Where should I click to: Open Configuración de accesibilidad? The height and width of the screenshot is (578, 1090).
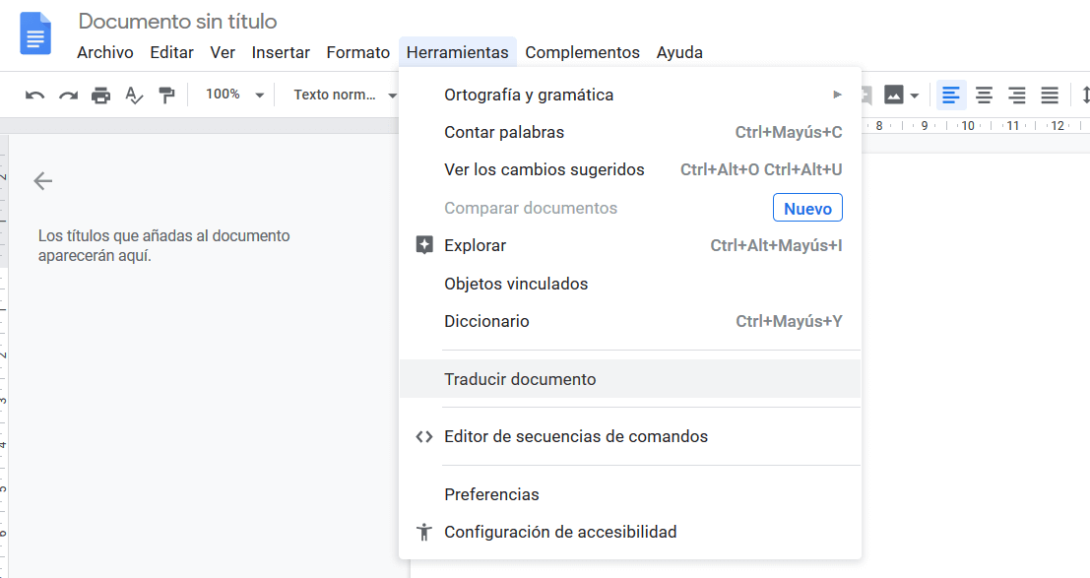click(x=630, y=532)
